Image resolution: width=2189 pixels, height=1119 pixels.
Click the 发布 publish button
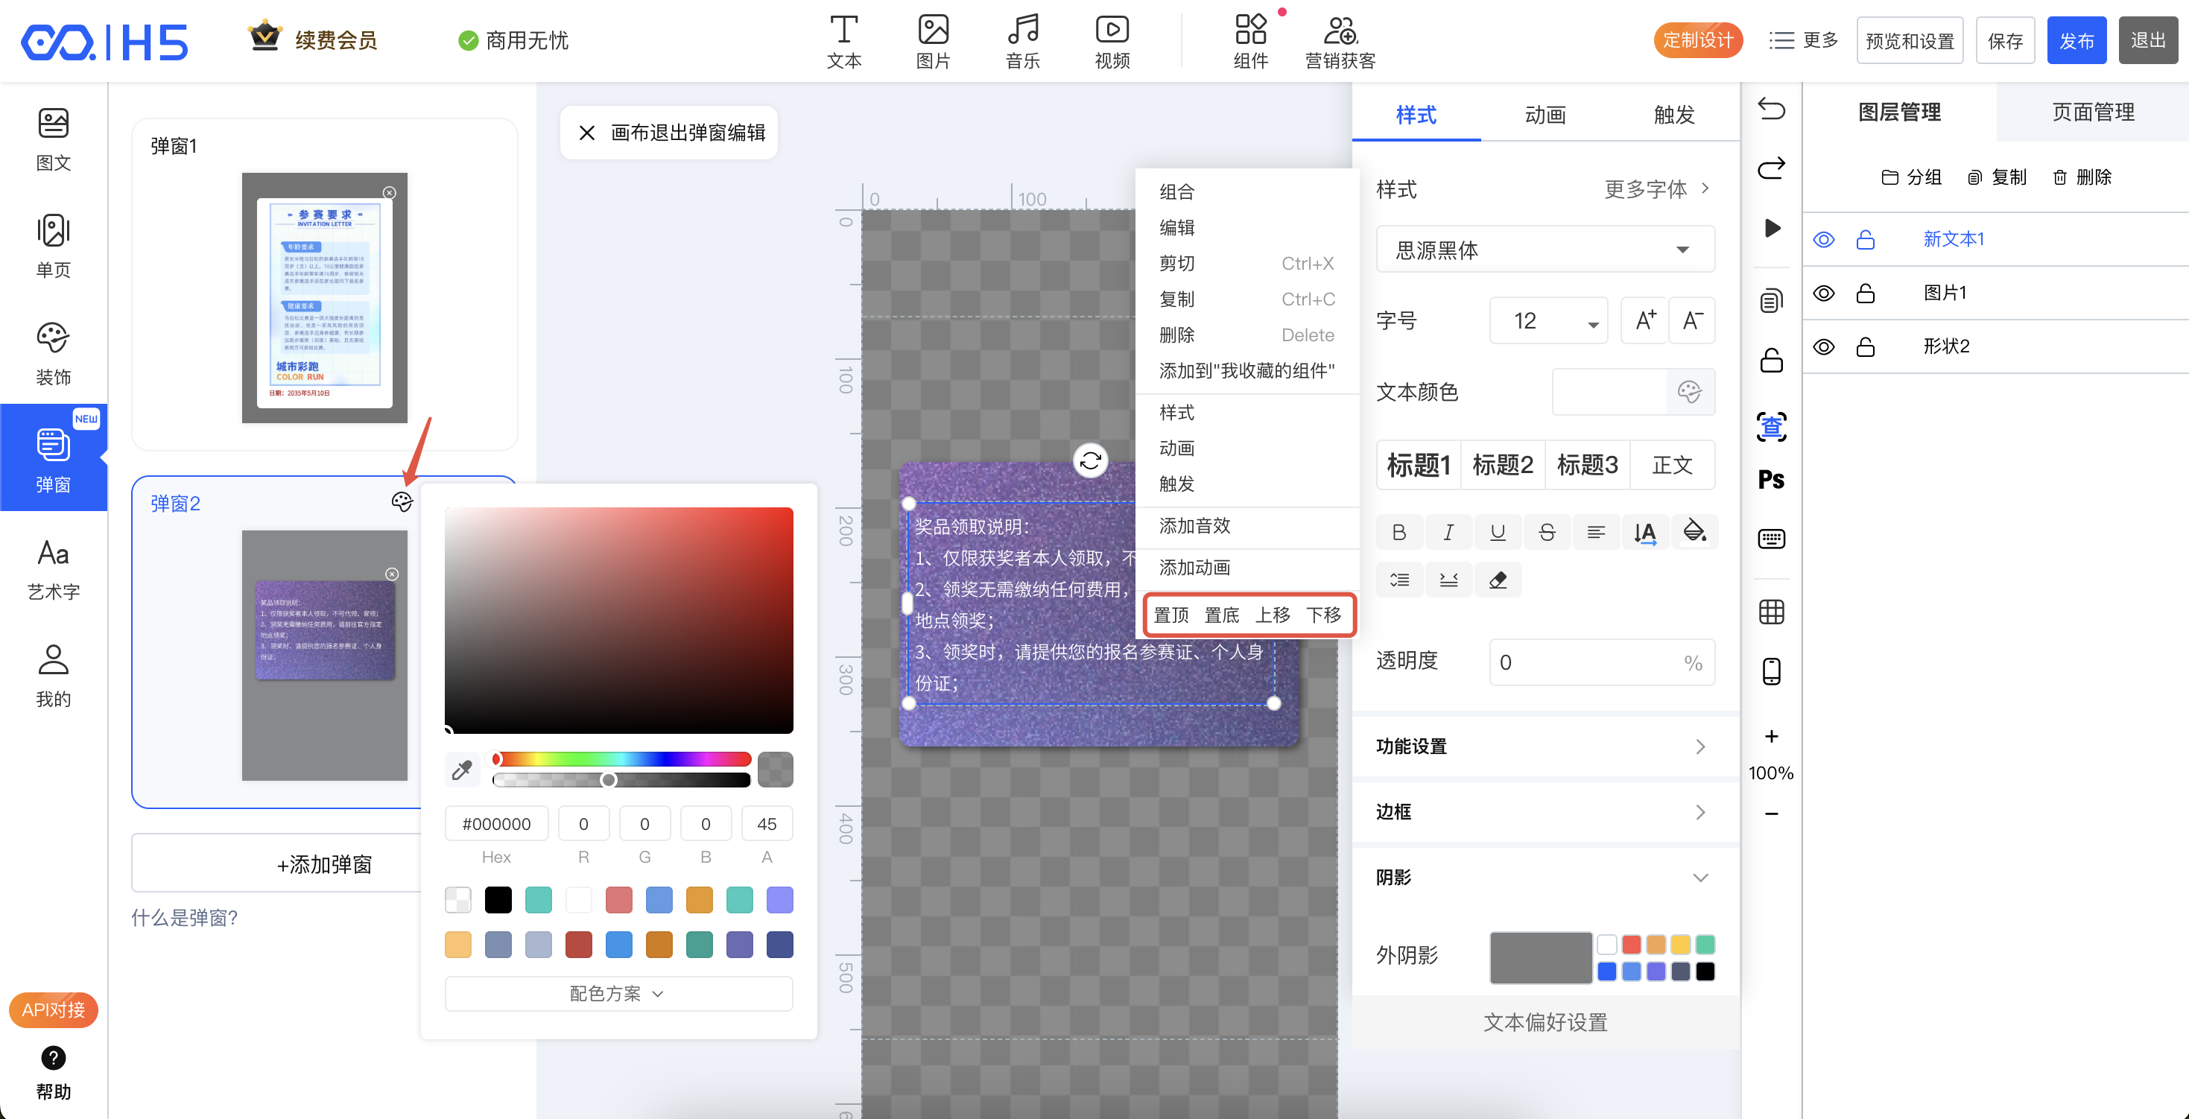click(x=2076, y=40)
